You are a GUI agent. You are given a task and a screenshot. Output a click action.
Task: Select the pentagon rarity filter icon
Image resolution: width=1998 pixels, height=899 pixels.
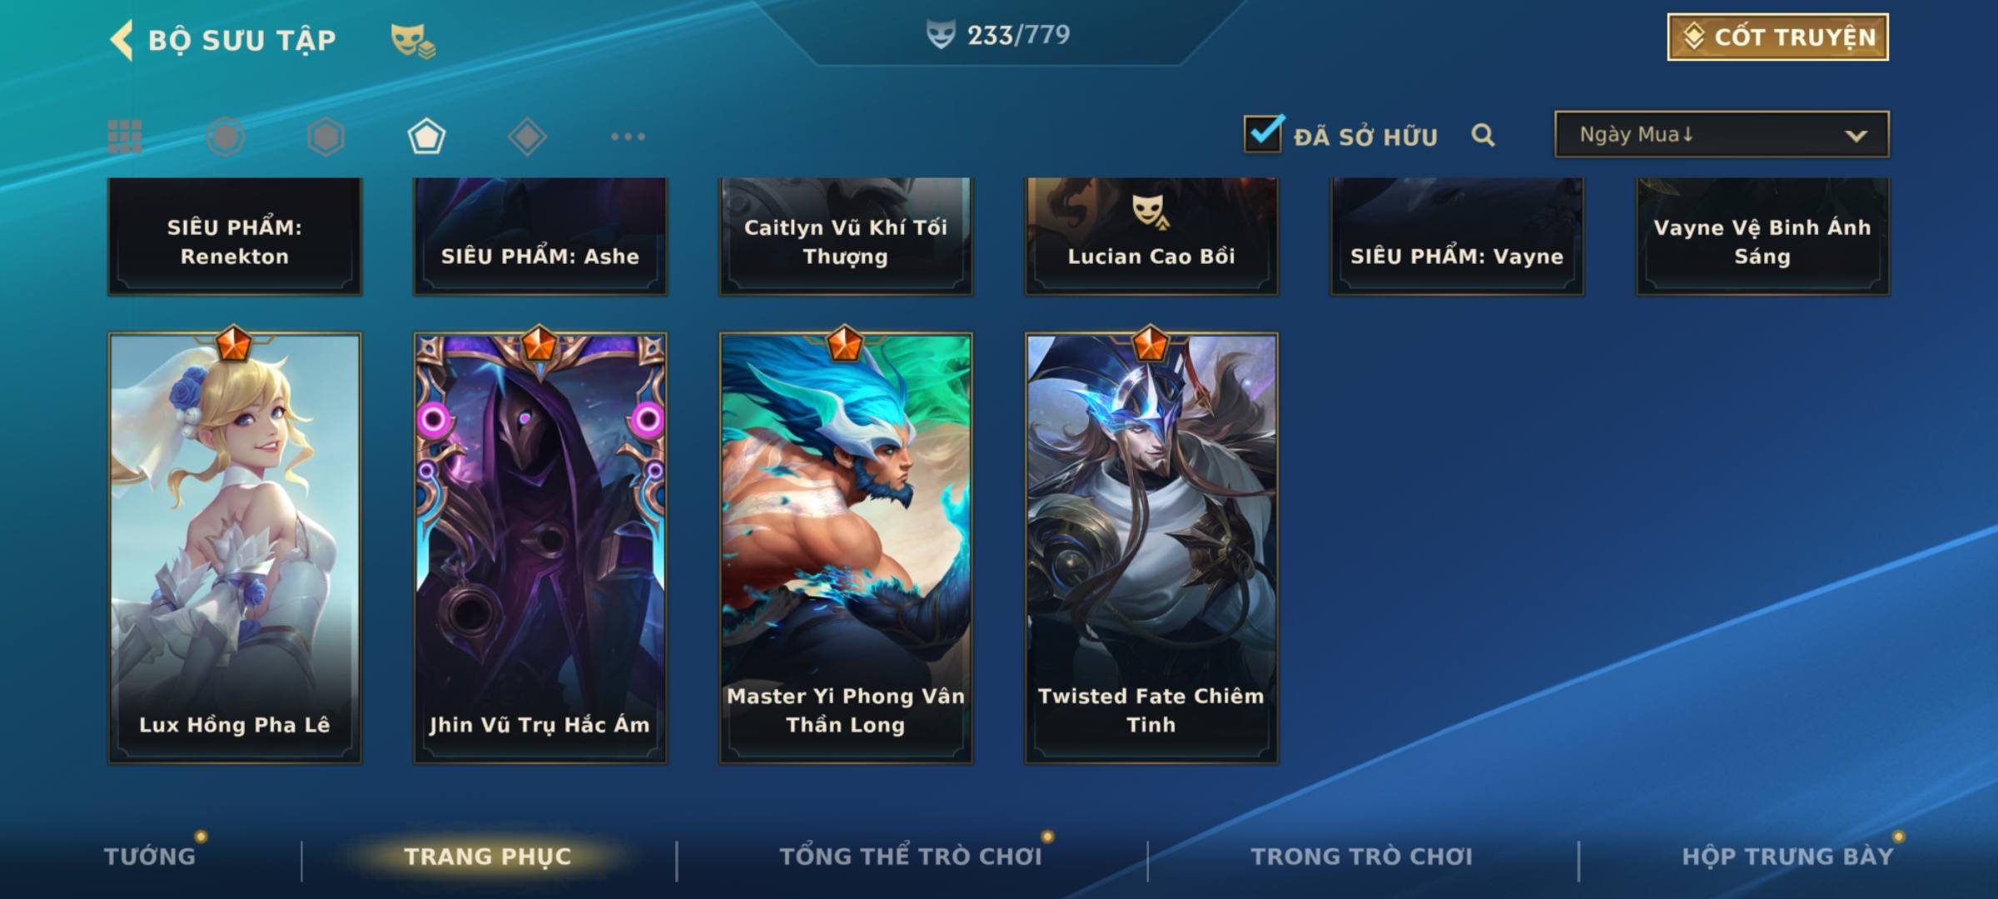[x=426, y=137]
